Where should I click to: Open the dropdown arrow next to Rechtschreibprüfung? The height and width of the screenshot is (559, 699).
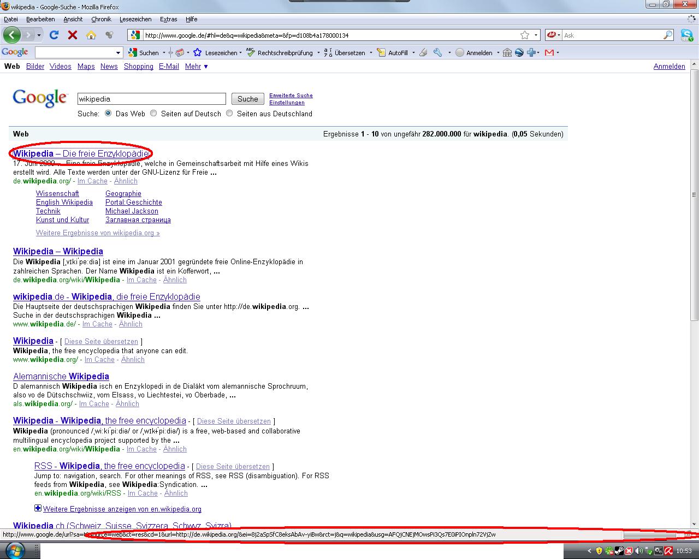(318, 52)
